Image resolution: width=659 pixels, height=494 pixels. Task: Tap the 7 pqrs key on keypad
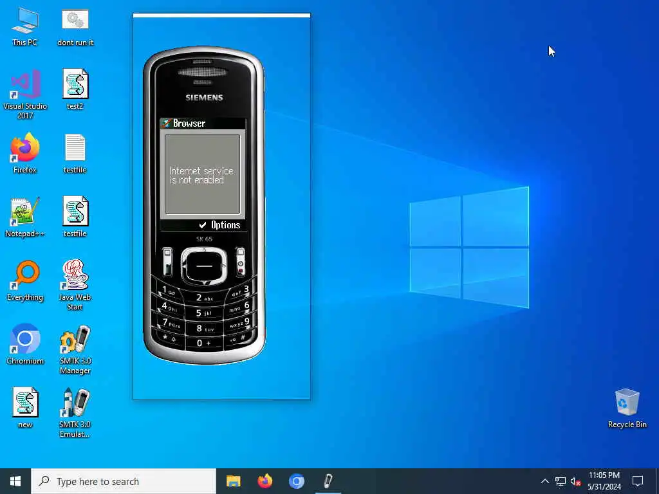[171, 324]
